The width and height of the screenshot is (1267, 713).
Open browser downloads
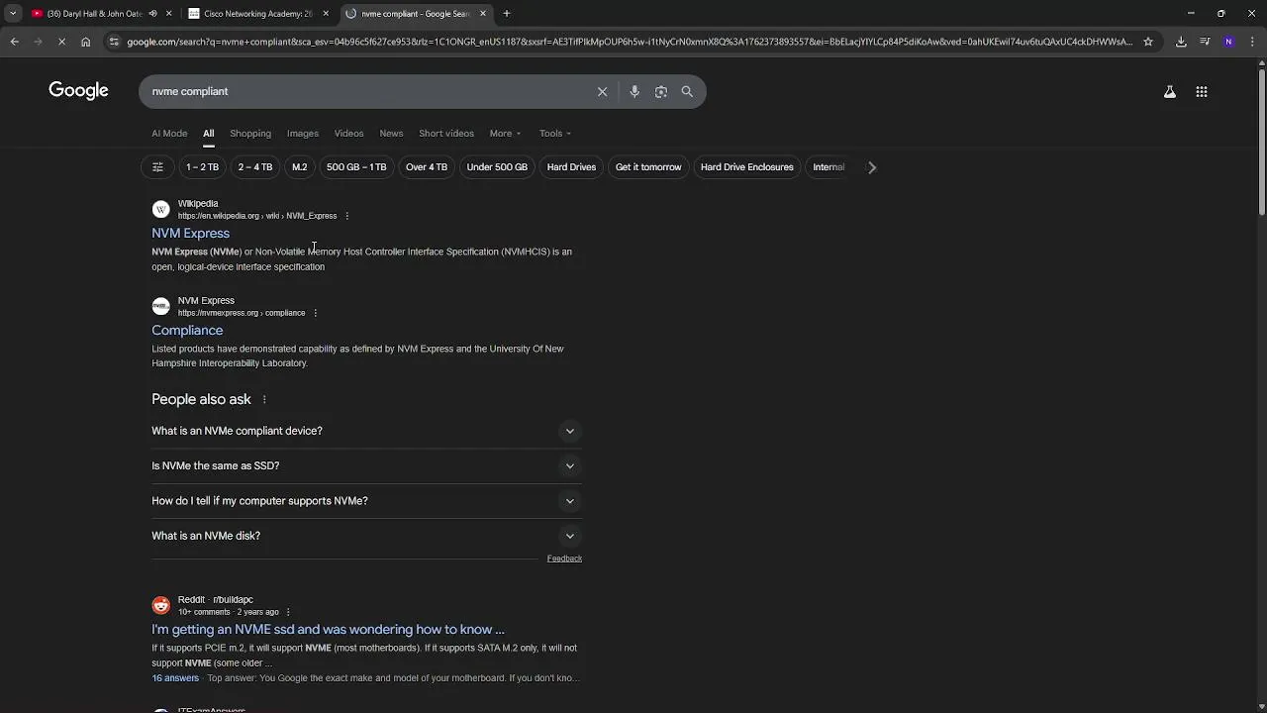pyautogui.click(x=1181, y=42)
